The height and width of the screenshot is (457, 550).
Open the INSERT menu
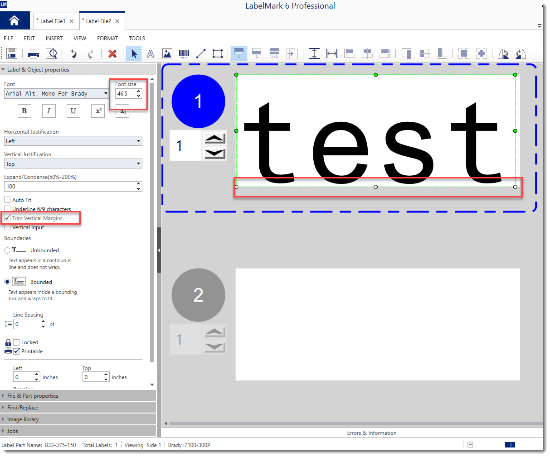[54, 38]
